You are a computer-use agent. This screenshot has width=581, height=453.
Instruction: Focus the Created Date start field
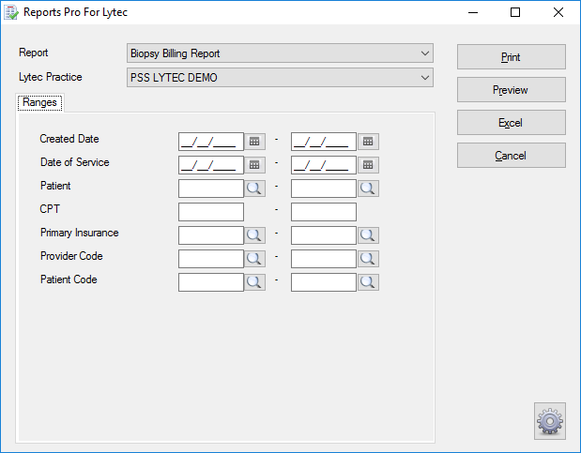(211, 142)
